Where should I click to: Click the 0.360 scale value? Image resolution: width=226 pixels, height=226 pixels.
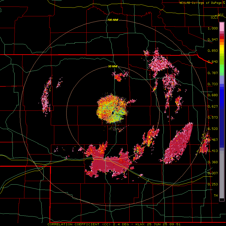[x=213, y=162]
